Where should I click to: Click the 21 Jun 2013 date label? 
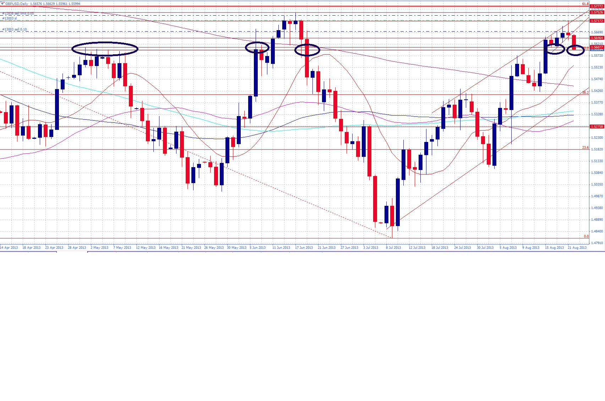[x=327, y=247]
